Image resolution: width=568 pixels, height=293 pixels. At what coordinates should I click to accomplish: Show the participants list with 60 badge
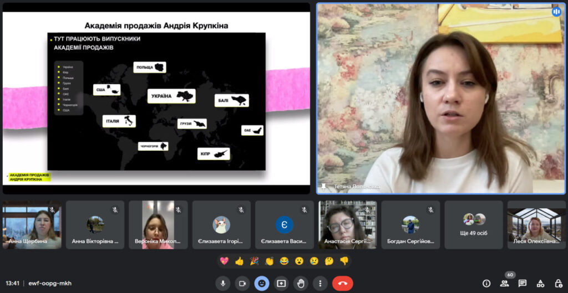click(x=504, y=283)
